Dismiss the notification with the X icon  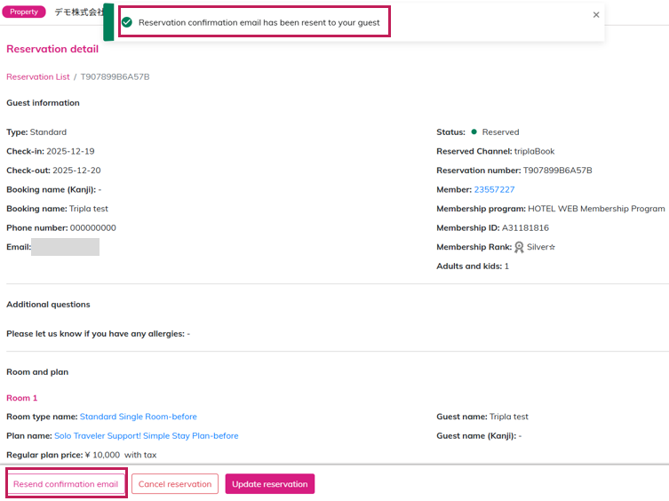click(x=595, y=15)
